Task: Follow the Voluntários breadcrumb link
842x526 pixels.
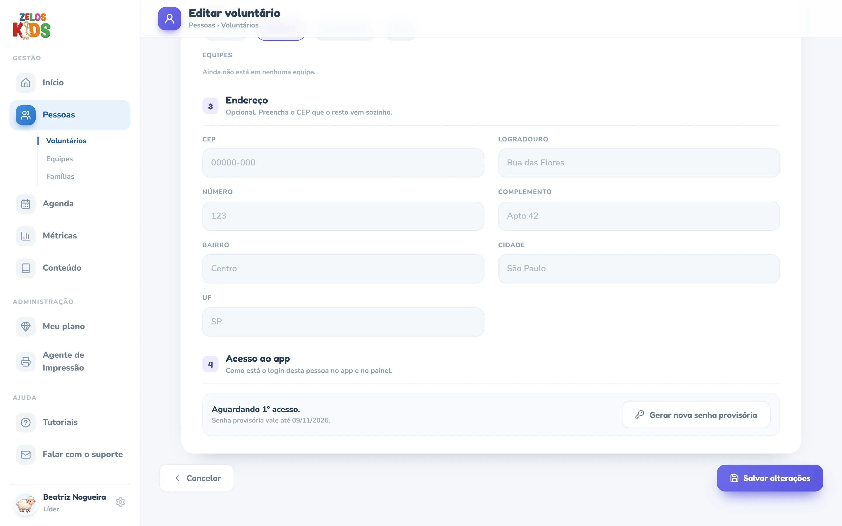Action: click(x=240, y=25)
